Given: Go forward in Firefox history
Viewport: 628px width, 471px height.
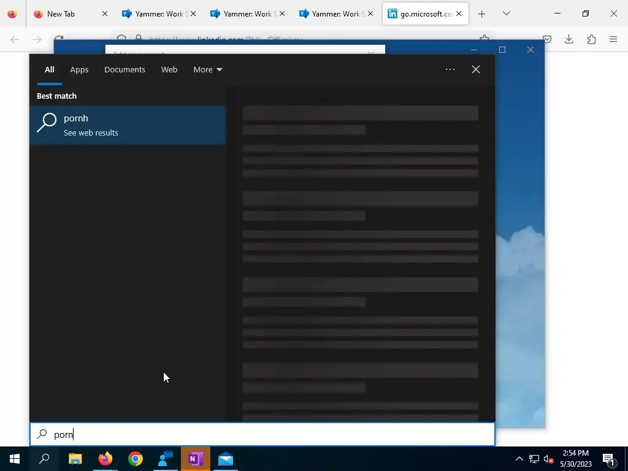Looking at the screenshot, I should [37, 39].
